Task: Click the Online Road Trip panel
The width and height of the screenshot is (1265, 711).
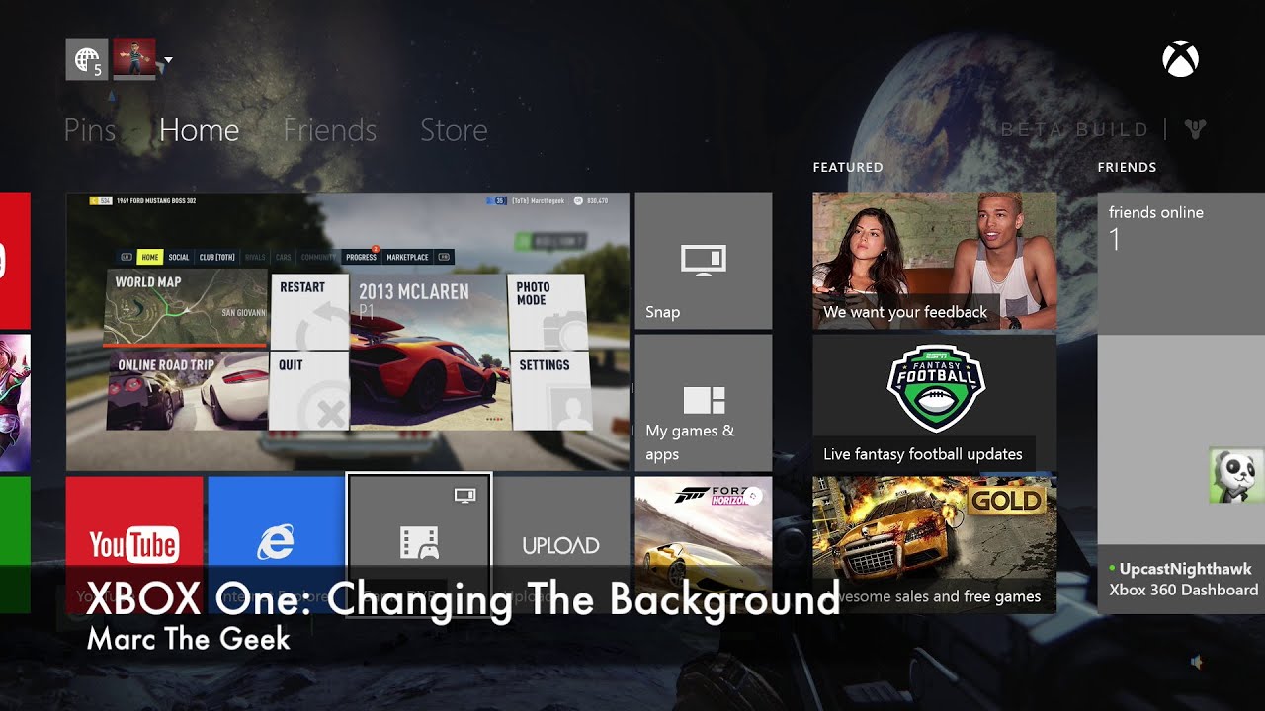Action: click(x=187, y=391)
